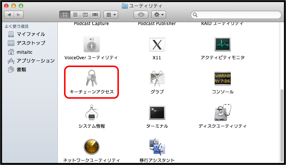Click the Finder search field
Screen dimensions: 286x165
pyautogui.click(x=236, y=15)
